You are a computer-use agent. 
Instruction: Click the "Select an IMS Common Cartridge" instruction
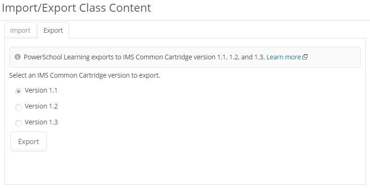pos(85,75)
